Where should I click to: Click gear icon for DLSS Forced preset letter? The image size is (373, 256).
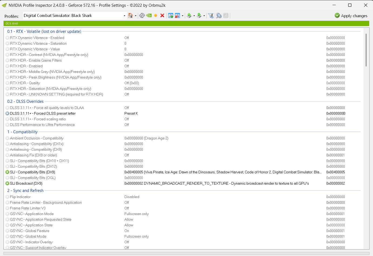pyautogui.click(x=7, y=114)
